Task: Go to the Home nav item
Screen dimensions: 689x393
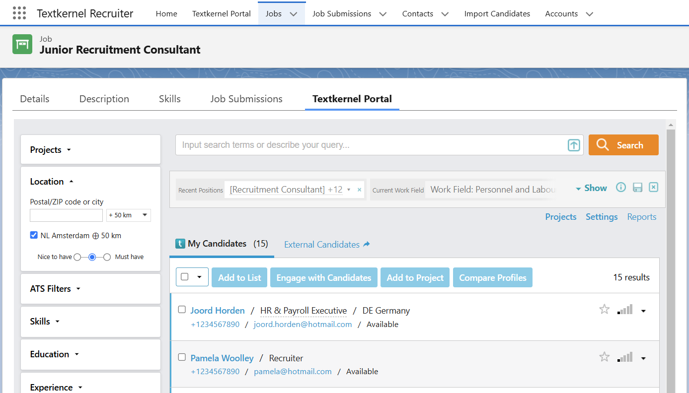Action: tap(166, 14)
